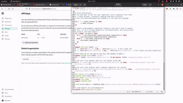183x103 pixels.
Task: Open the browser list all tabs chevron
Action: [168, 5]
